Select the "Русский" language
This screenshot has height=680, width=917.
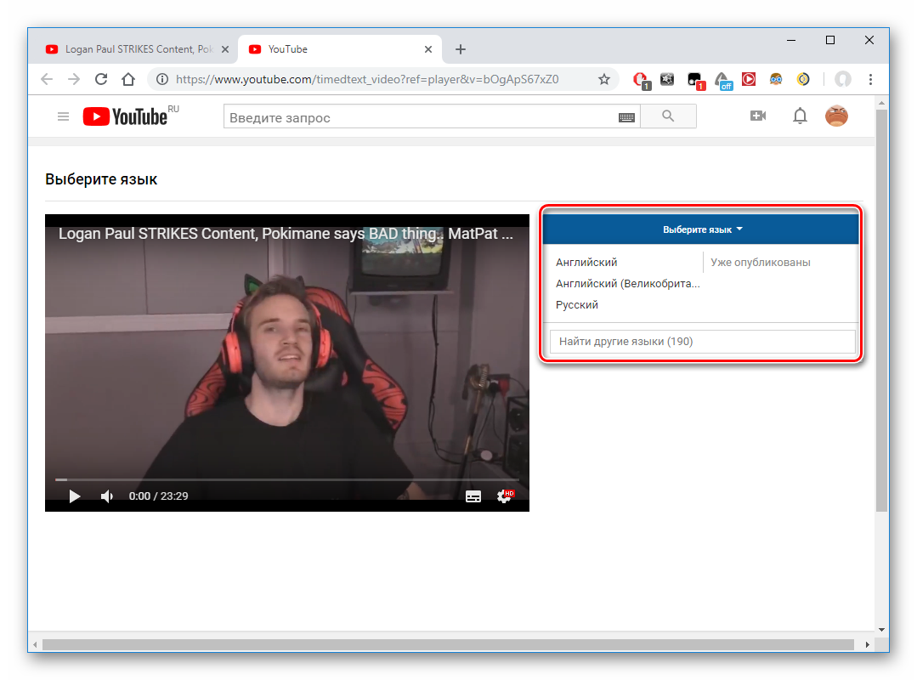point(577,305)
